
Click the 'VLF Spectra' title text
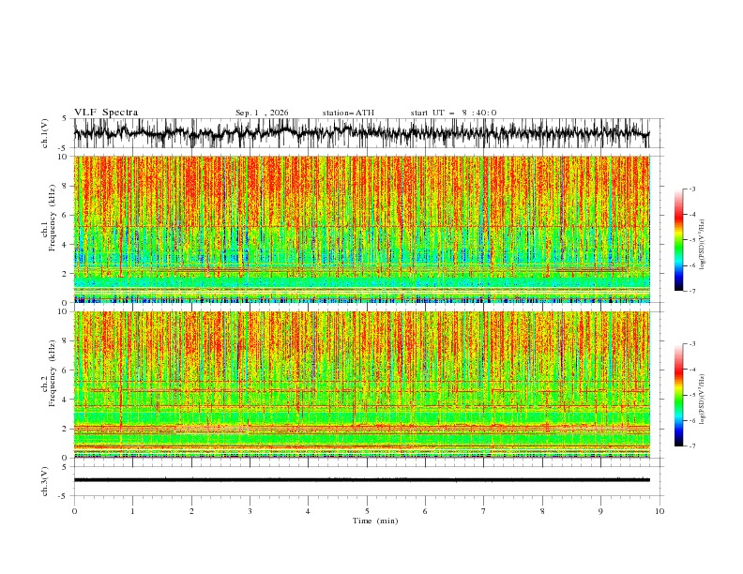click(106, 113)
